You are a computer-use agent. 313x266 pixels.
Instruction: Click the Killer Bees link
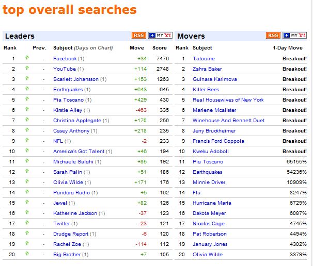[x=206, y=90]
